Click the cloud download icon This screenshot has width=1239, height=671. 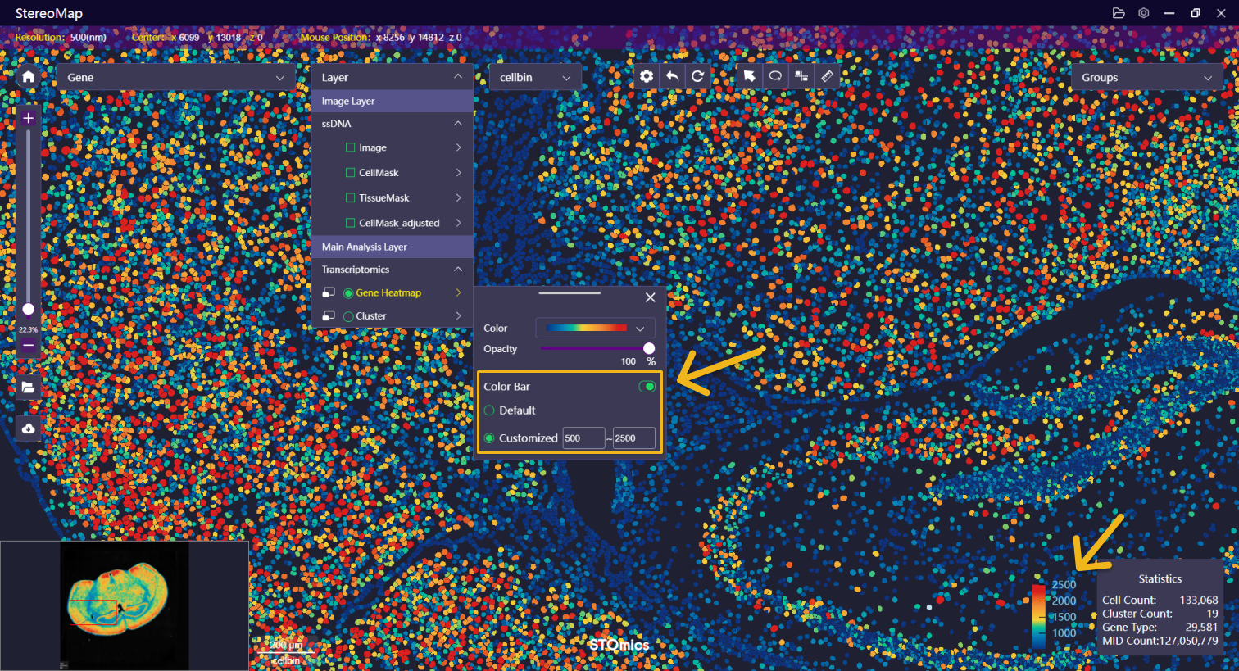pos(29,428)
